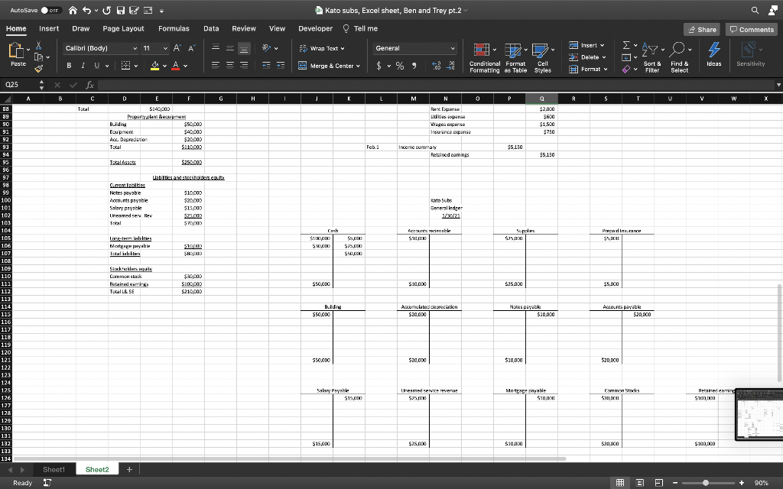Switch to Sheet1 tab
783x489 pixels.
54,470
